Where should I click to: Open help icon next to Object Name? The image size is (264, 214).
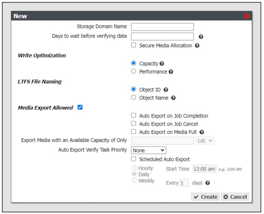click(174, 98)
